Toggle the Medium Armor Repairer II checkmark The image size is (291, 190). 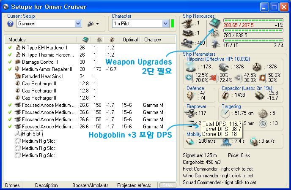(10, 69)
